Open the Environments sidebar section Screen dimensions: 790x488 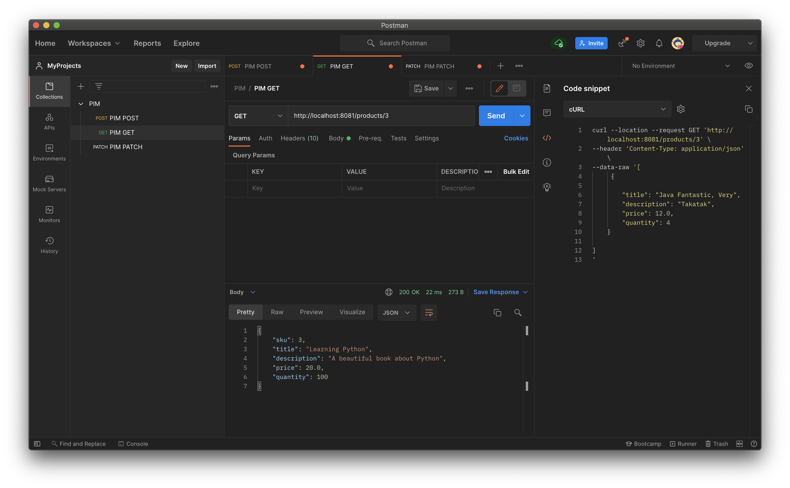pos(49,153)
